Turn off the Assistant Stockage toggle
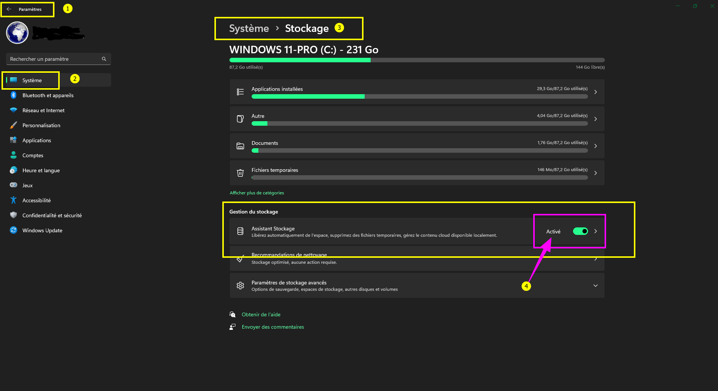 click(580, 231)
